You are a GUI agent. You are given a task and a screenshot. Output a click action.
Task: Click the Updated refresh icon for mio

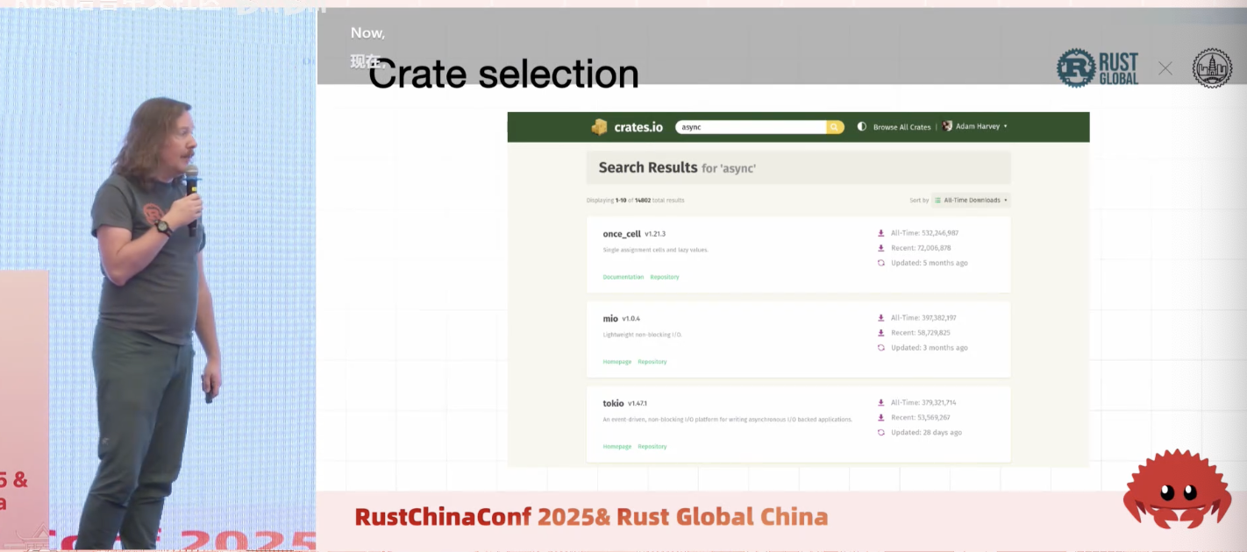point(880,348)
